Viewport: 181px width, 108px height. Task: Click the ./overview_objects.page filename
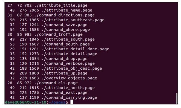pos(69,78)
